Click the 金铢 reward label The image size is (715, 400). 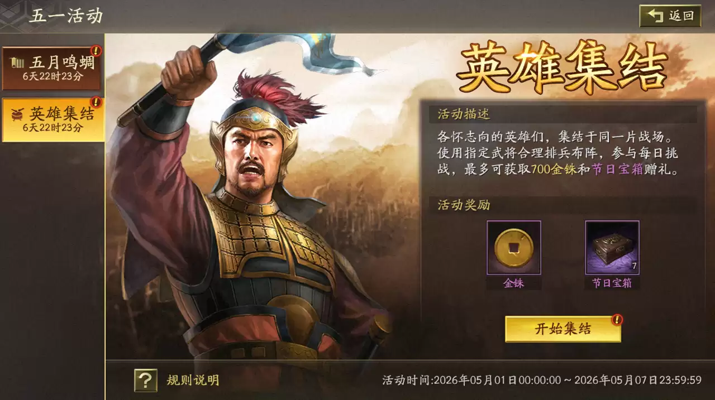coord(513,283)
